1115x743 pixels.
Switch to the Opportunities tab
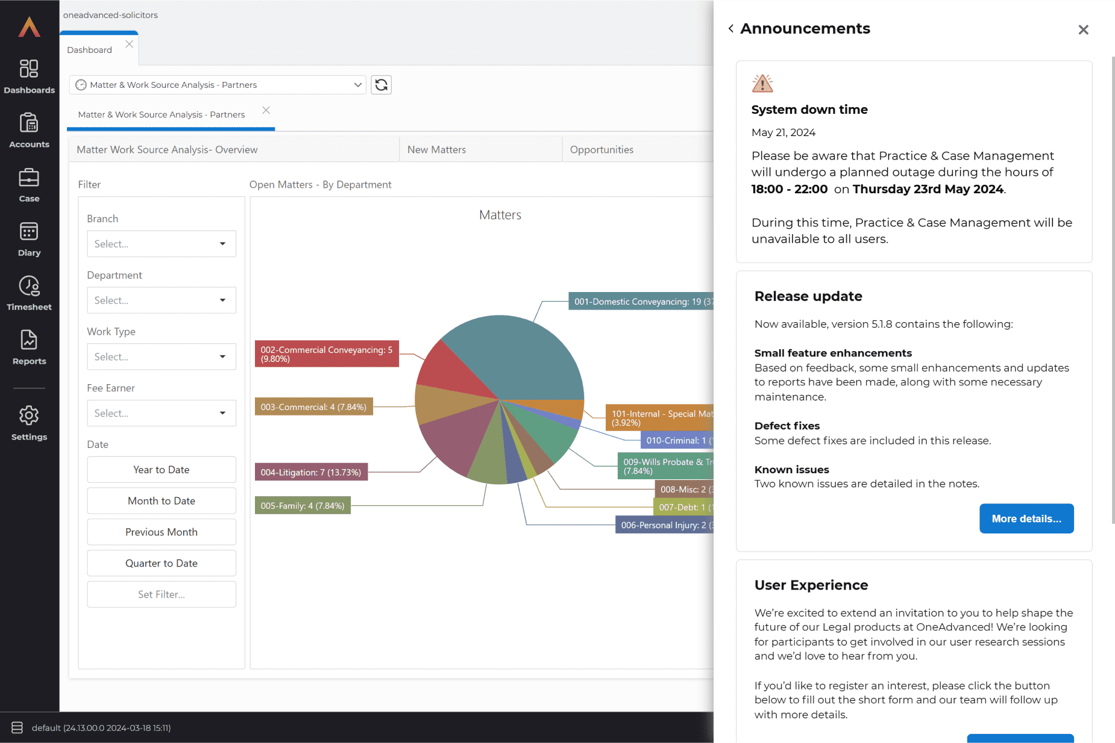click(601, 150)
